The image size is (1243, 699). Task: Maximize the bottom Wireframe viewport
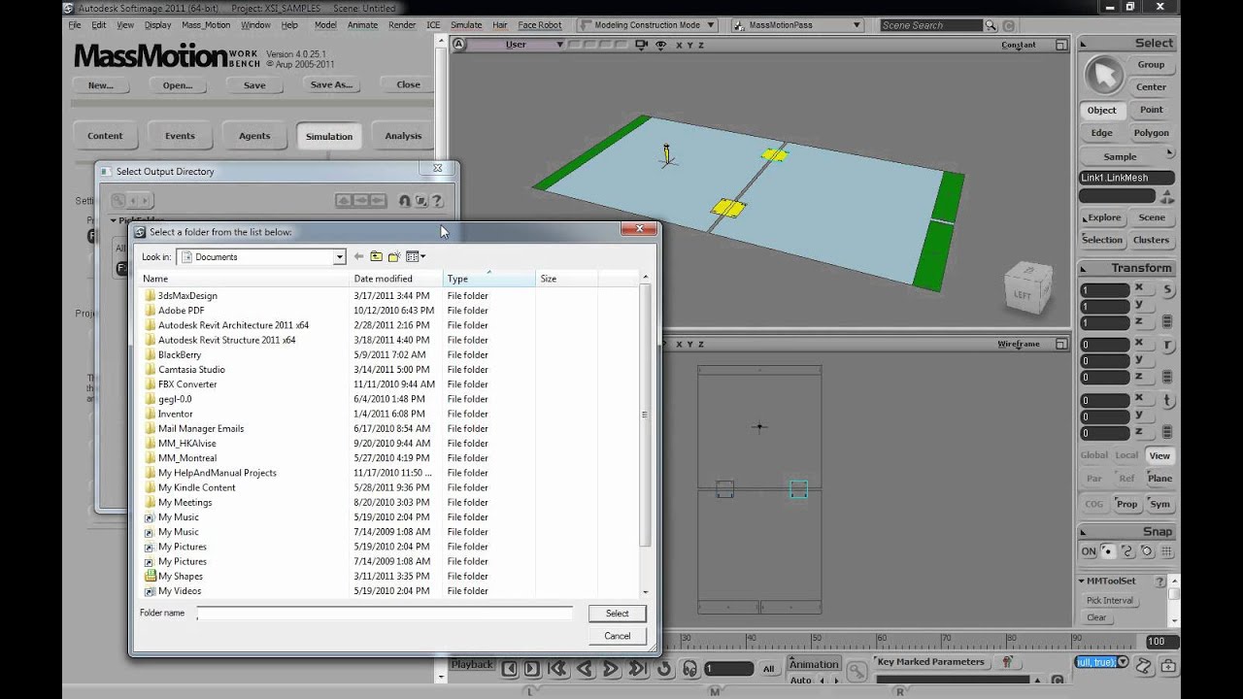coord(1061,344)
